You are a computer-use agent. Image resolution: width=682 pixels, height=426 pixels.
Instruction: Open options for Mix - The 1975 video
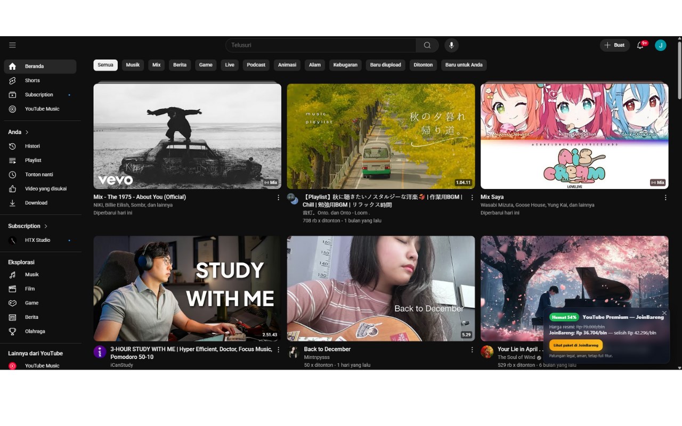tap(278, 198)
